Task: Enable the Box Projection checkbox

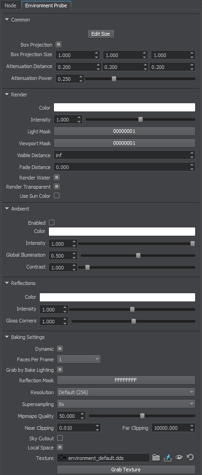Action: click(58, 45)
